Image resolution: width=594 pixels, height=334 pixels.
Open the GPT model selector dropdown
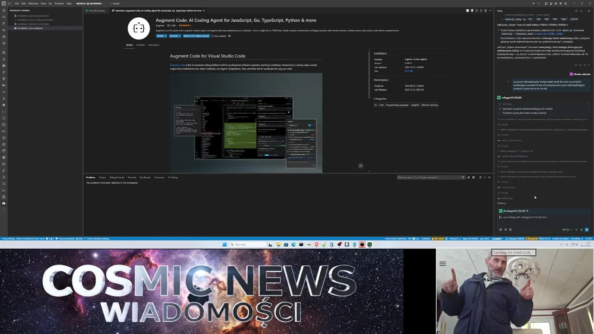[x=567, y=229]
